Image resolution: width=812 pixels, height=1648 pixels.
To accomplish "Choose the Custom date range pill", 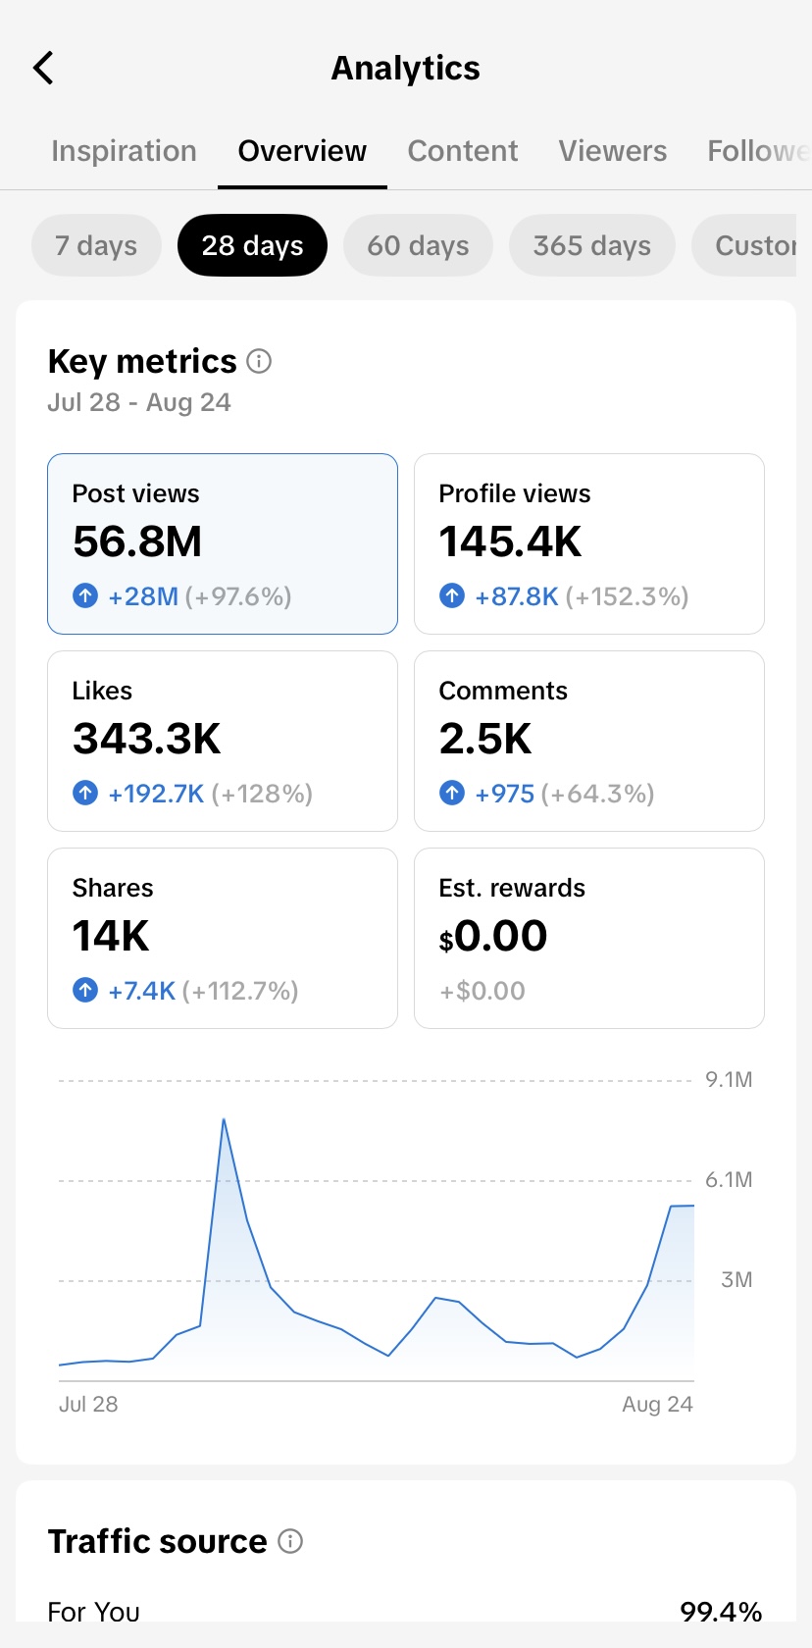I will tap(751, 245).
